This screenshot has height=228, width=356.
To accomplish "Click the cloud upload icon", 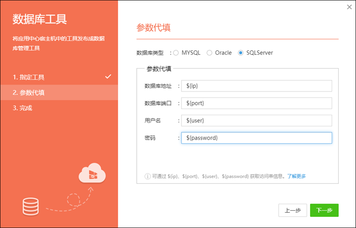I will coord(92,175).
